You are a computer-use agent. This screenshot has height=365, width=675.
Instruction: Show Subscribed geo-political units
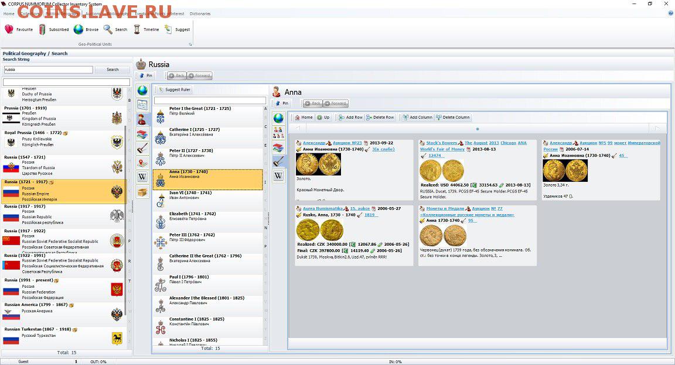[54, 29]
